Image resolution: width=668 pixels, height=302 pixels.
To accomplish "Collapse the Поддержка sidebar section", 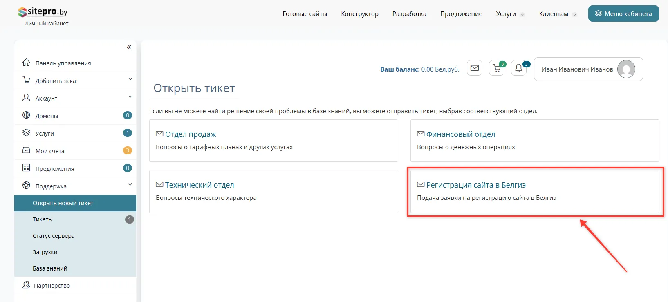I will tap(130, 185).
